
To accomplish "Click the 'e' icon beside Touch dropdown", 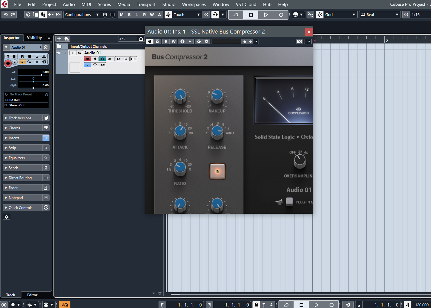I will click(x=206, y=14).
